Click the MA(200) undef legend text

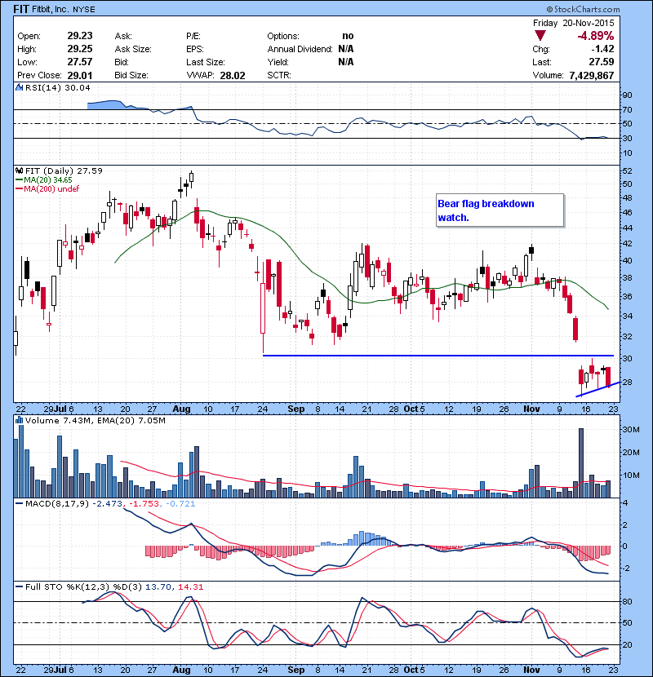coord(52,189)
